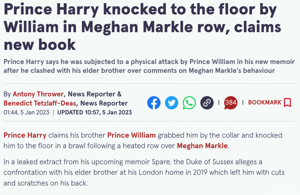Click News Reporter title after Antony Thrower
This screenshot has width=300, height=195.
(x=92, y=94)
